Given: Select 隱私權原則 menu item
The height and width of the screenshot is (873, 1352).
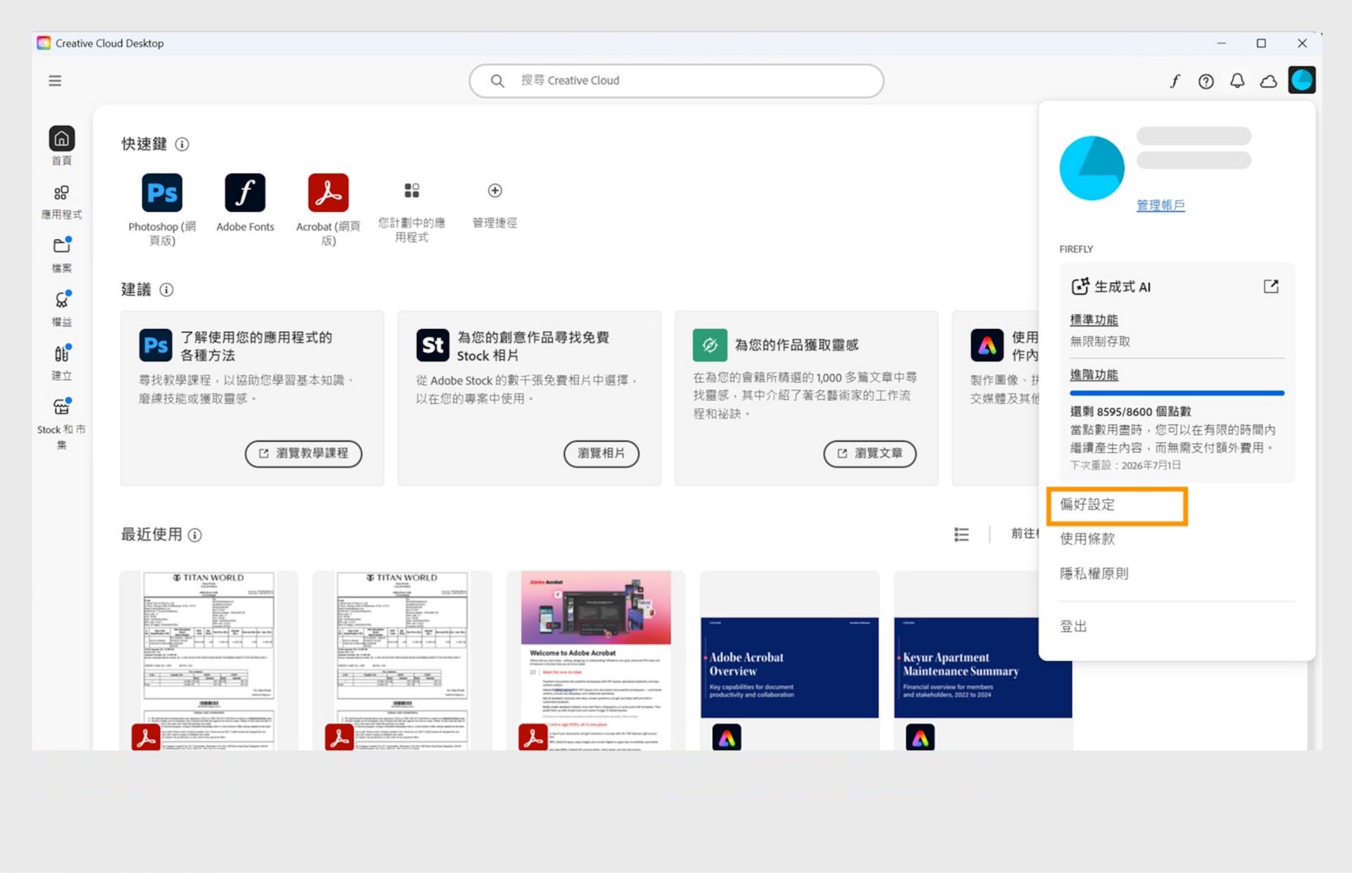Looking at the screenshot, I should click(1094, 573).
